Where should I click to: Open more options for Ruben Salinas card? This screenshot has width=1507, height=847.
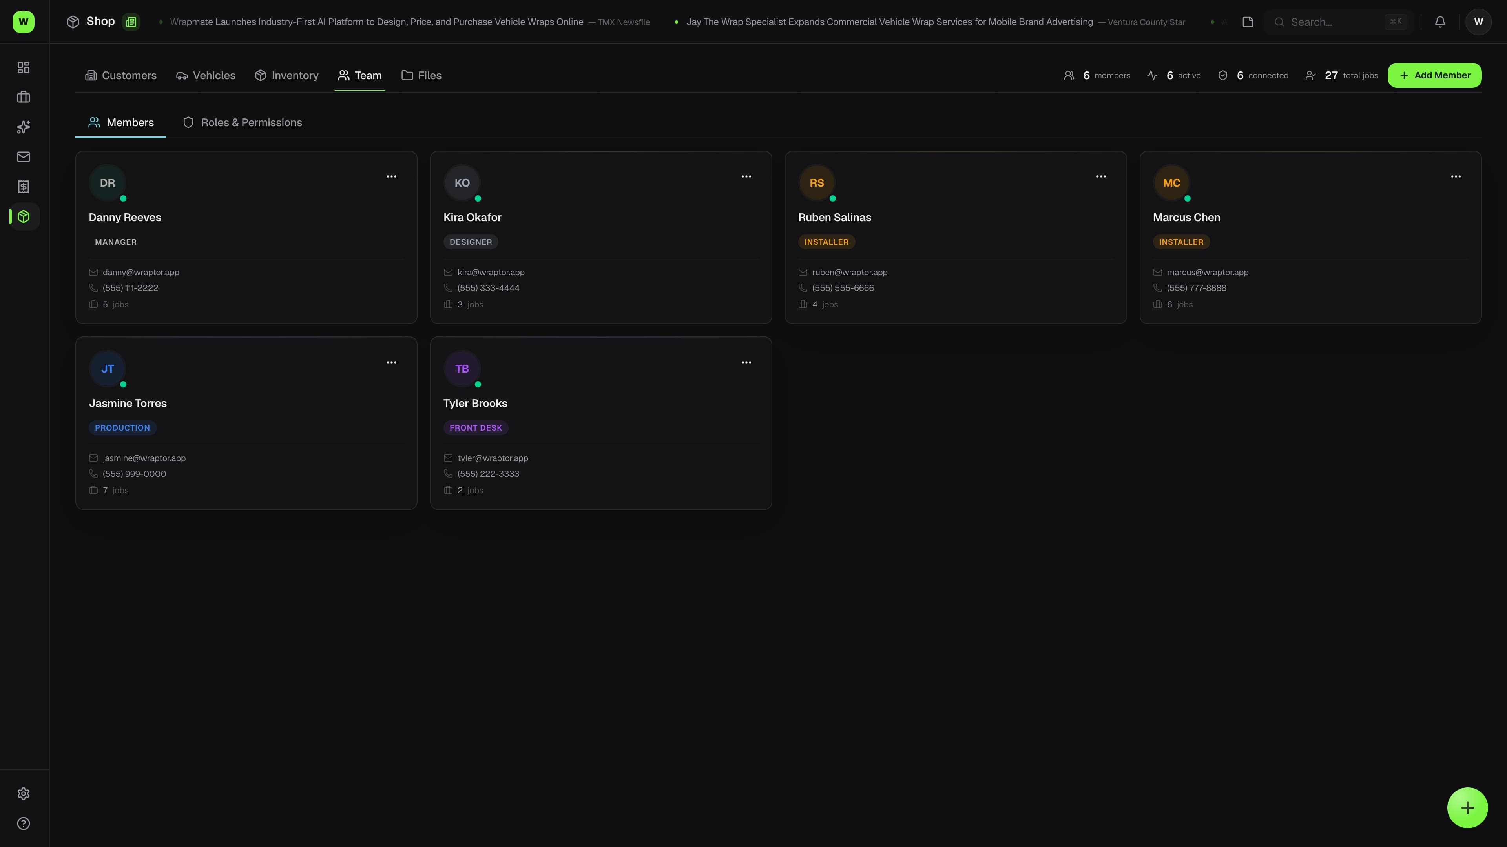1101,176
